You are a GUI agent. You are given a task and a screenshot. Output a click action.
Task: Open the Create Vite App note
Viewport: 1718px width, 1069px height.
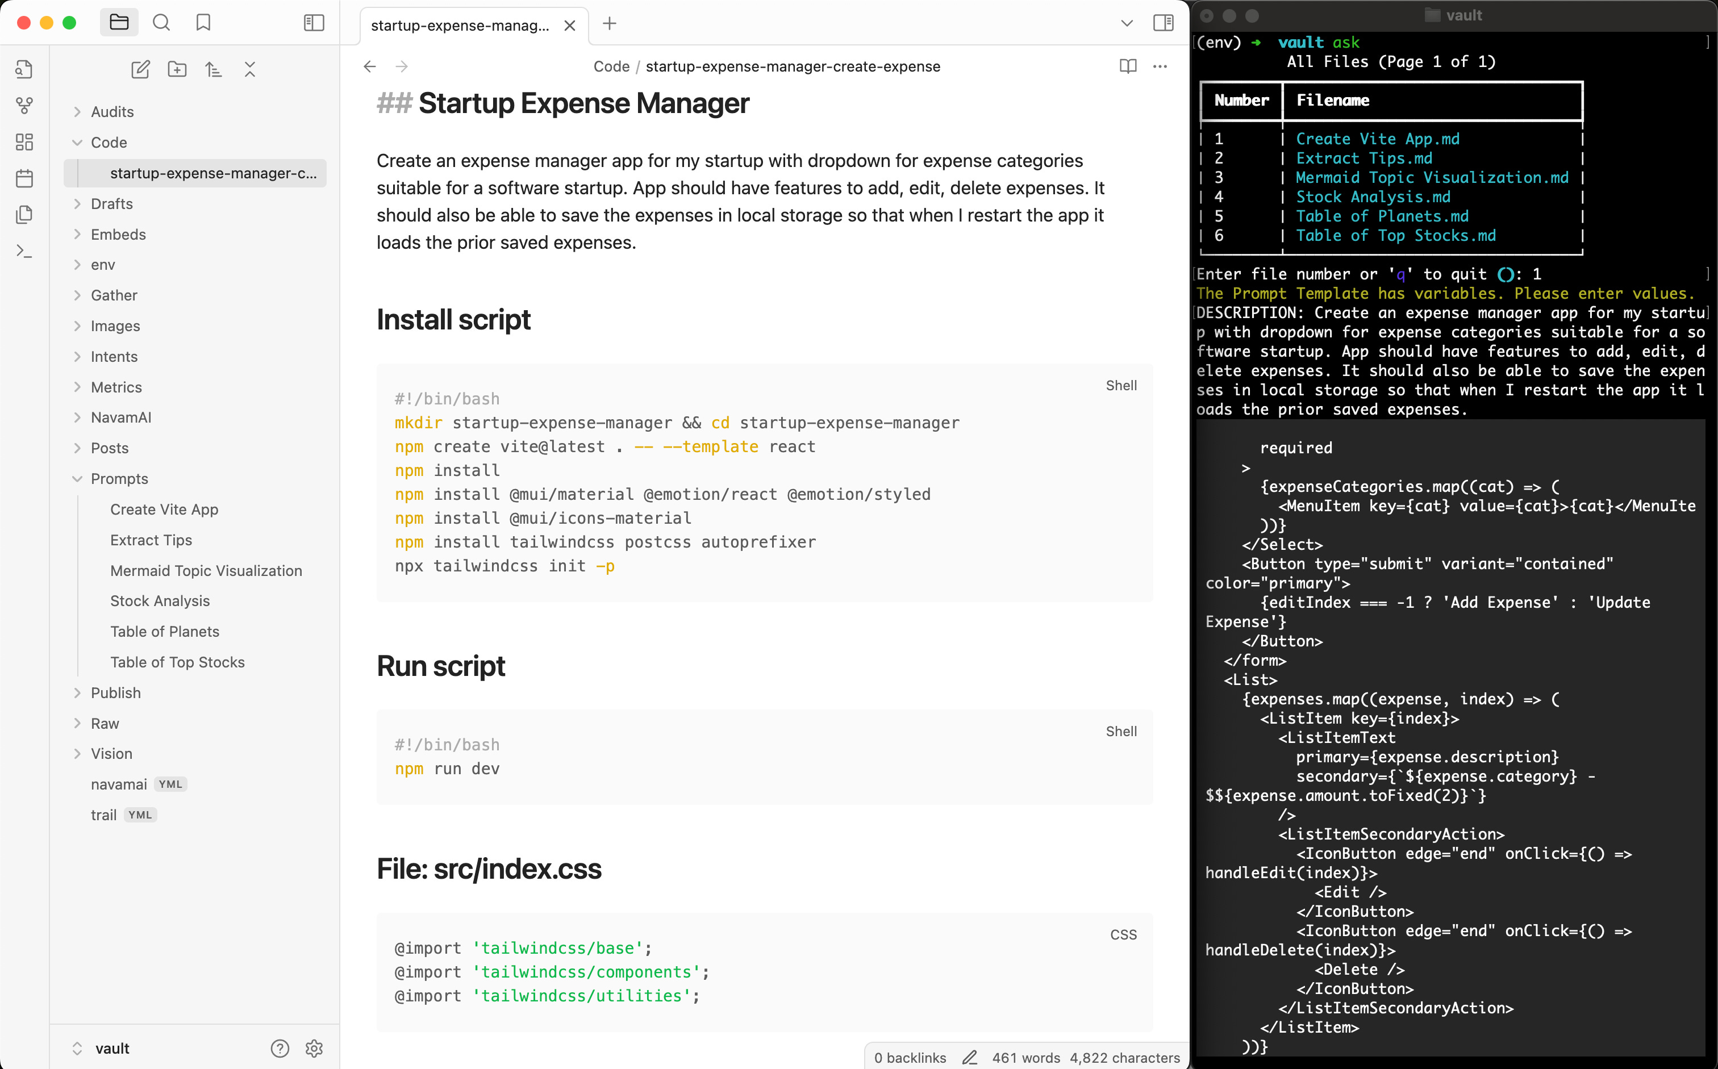tap(164, 509)
